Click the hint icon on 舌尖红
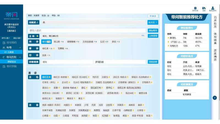 (69, 82)
